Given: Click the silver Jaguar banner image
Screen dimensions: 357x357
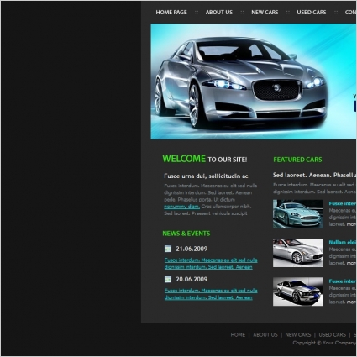Looking at the screenshot, I should (x=254, y=81).
